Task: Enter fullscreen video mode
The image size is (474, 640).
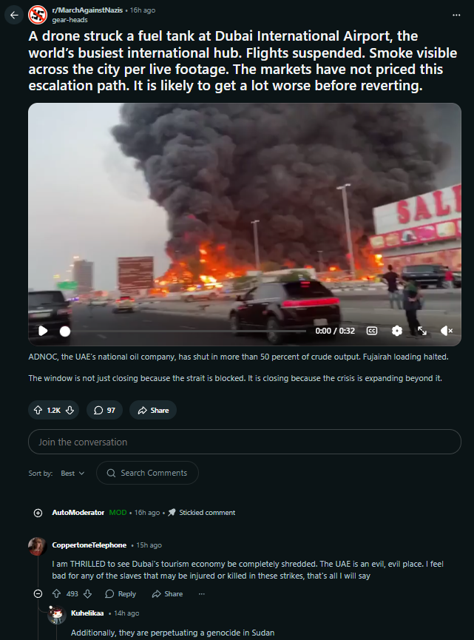Action: click(x=422, y=331)
